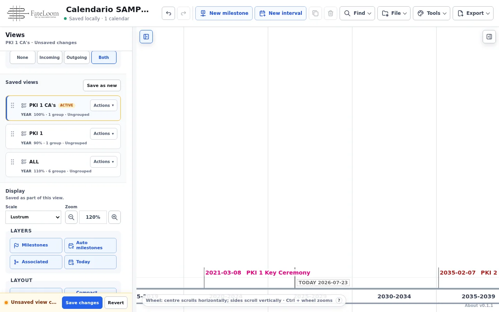Grab the ALL view drag handle
Image resolution: width=499 pixels, height=312 pixels.
click(12, 162)
